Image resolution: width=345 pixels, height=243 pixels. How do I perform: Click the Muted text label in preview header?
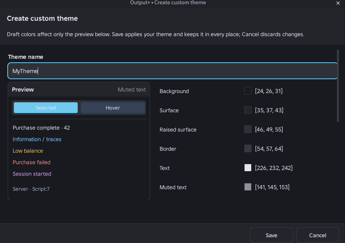(x=132, y=90)
